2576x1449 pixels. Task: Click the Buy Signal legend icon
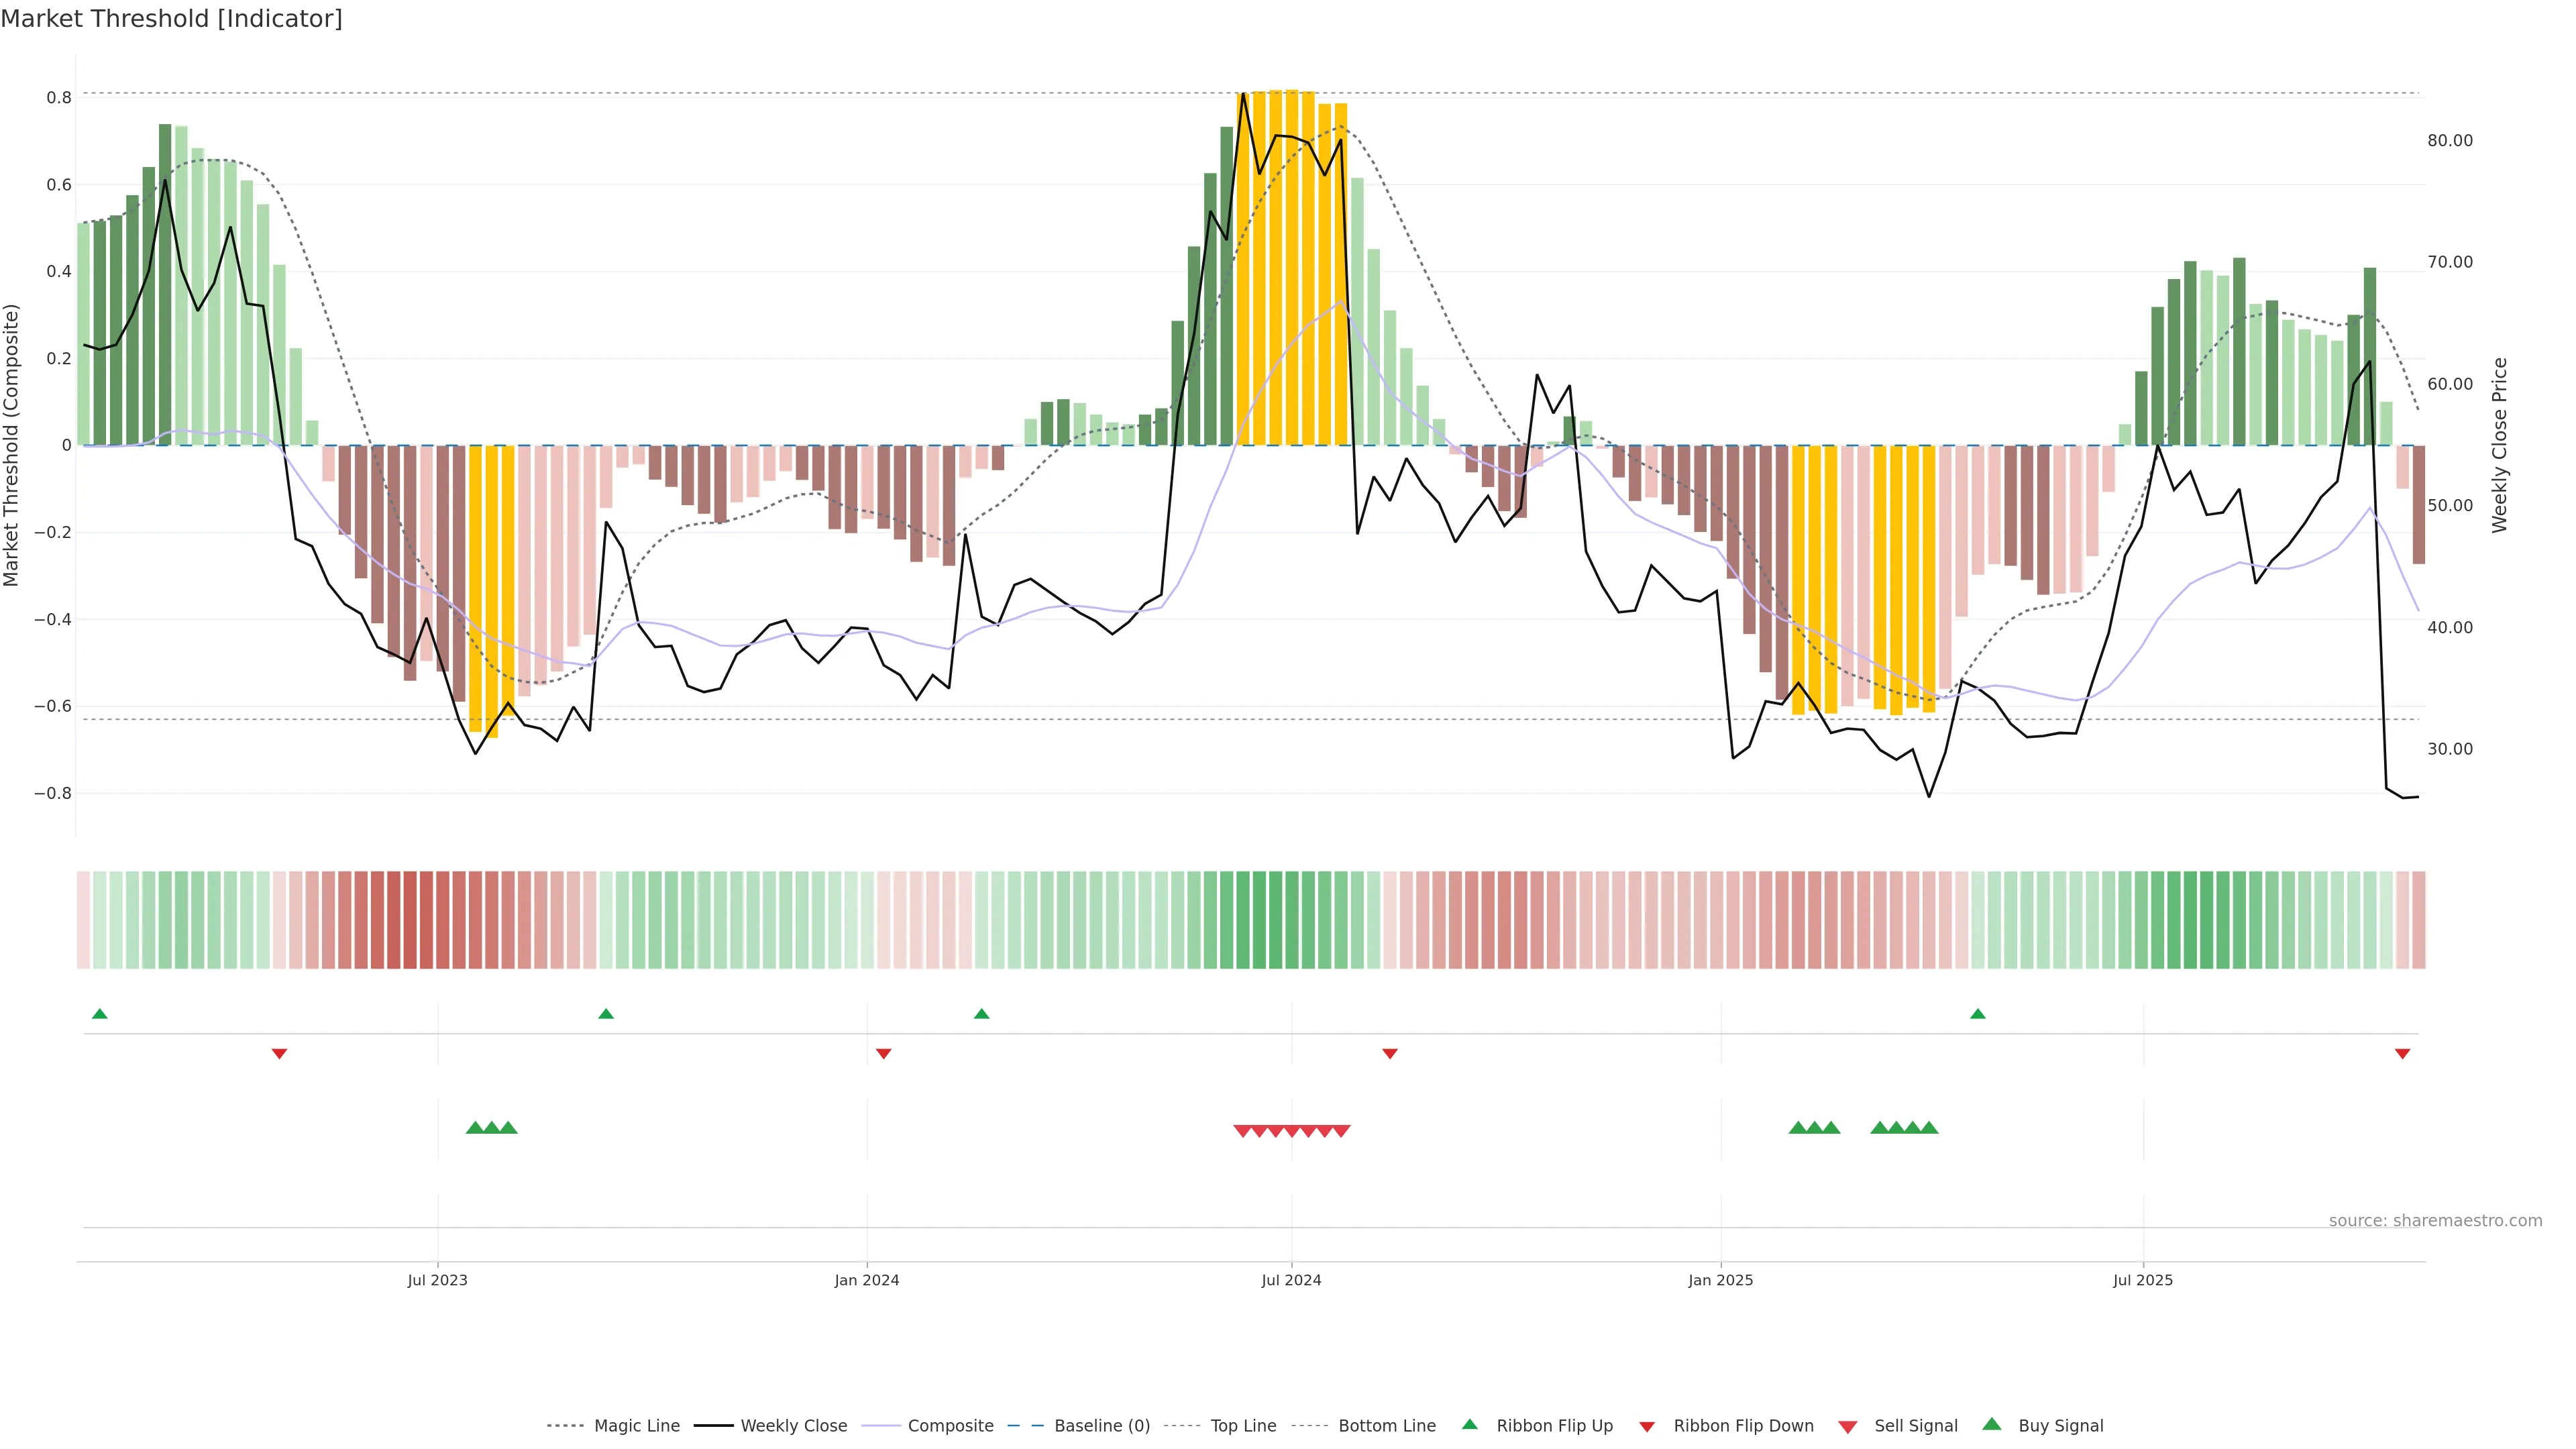[1991, 1425]
